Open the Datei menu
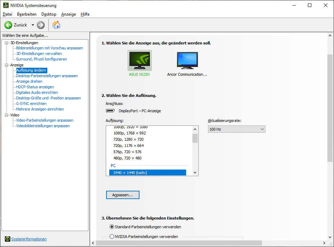The width and height of the screenshot is (334, 247). [x=7, y=14]
